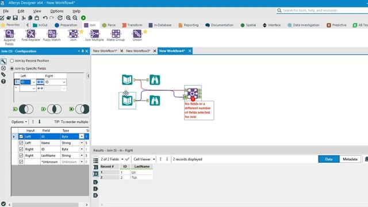368x207 pixels.
Task: Switch to New Workflow1 tab
Action: (x=105, y=51)
